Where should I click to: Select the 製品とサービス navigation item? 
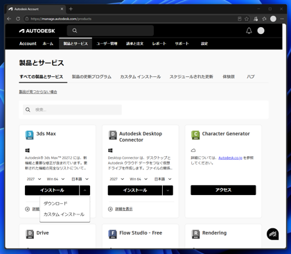[76, 44]
